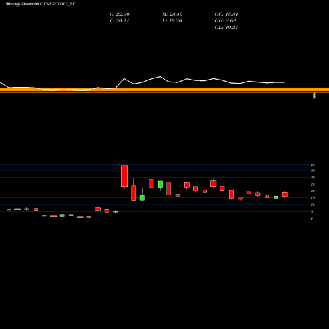The height and width of the screenshot is (329, 329).
Task: Click the open price value O: 22.90
Action: coord(120,14)
